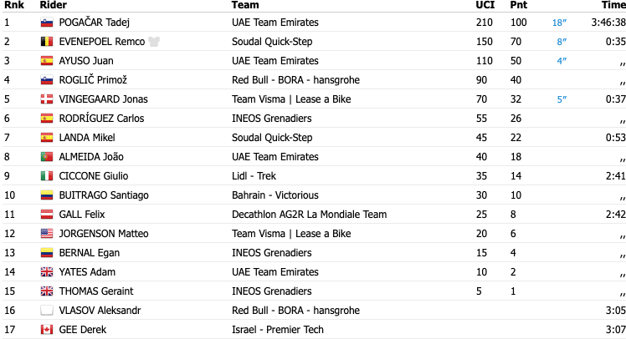Open Decathlon AG2R La Mondiale Team link

310,215
